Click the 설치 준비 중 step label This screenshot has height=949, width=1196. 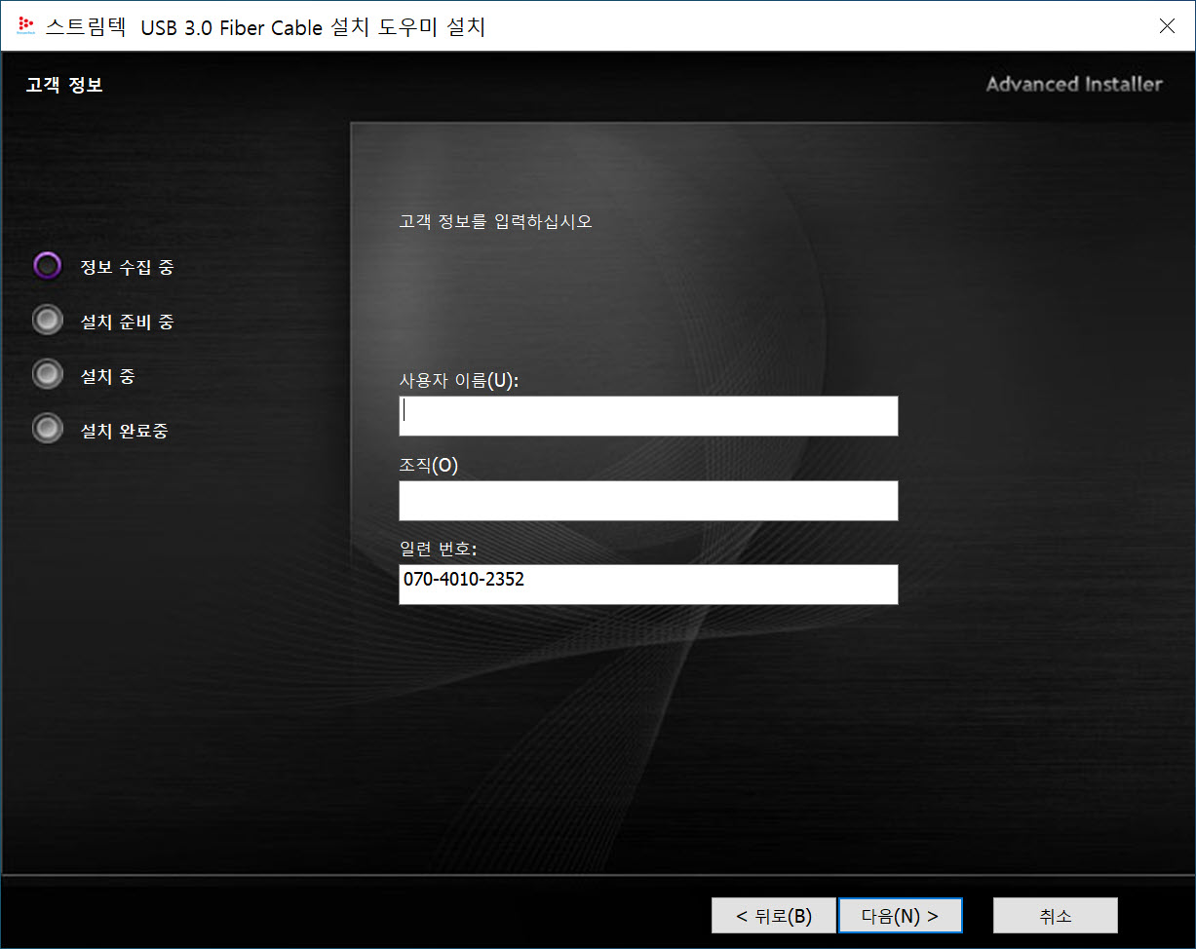click(127, 322)
